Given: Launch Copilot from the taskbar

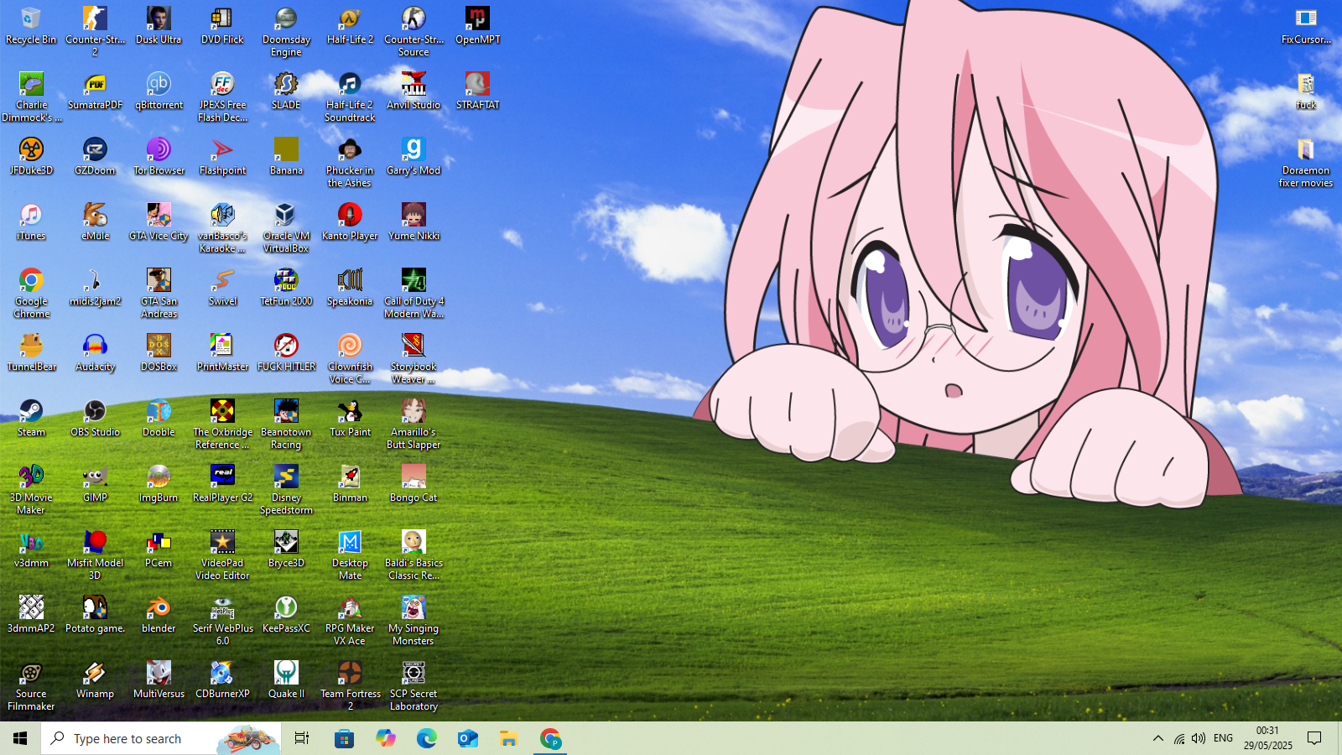Looking at the screenshot, I should pos(385,738).
